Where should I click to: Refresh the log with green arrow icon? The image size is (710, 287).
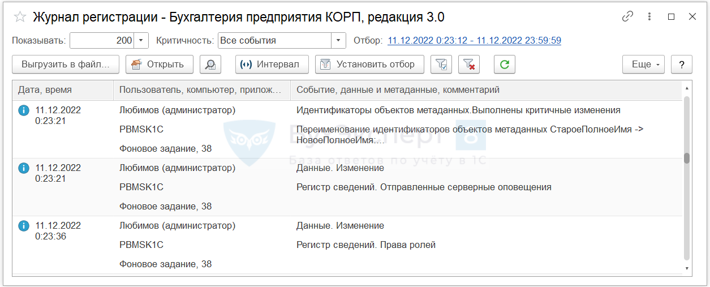tap(505, 65)
